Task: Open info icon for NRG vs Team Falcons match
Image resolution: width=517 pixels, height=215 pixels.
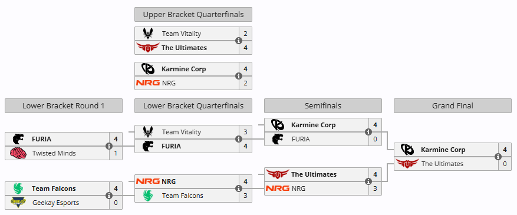Action: (239, 188)
